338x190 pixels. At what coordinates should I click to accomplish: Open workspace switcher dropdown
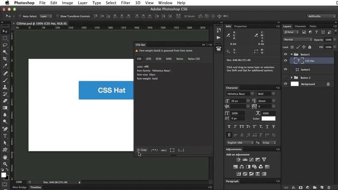322,16
